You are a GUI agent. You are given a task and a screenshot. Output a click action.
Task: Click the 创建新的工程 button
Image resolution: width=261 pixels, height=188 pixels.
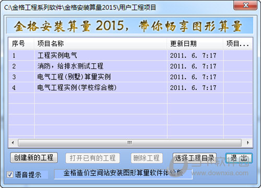(34, 158)
